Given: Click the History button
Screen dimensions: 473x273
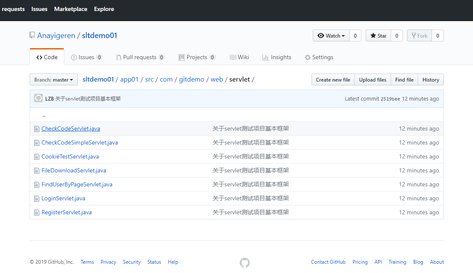Looking at the screenshot, I should pyautogui.click(x=431, y=79).
